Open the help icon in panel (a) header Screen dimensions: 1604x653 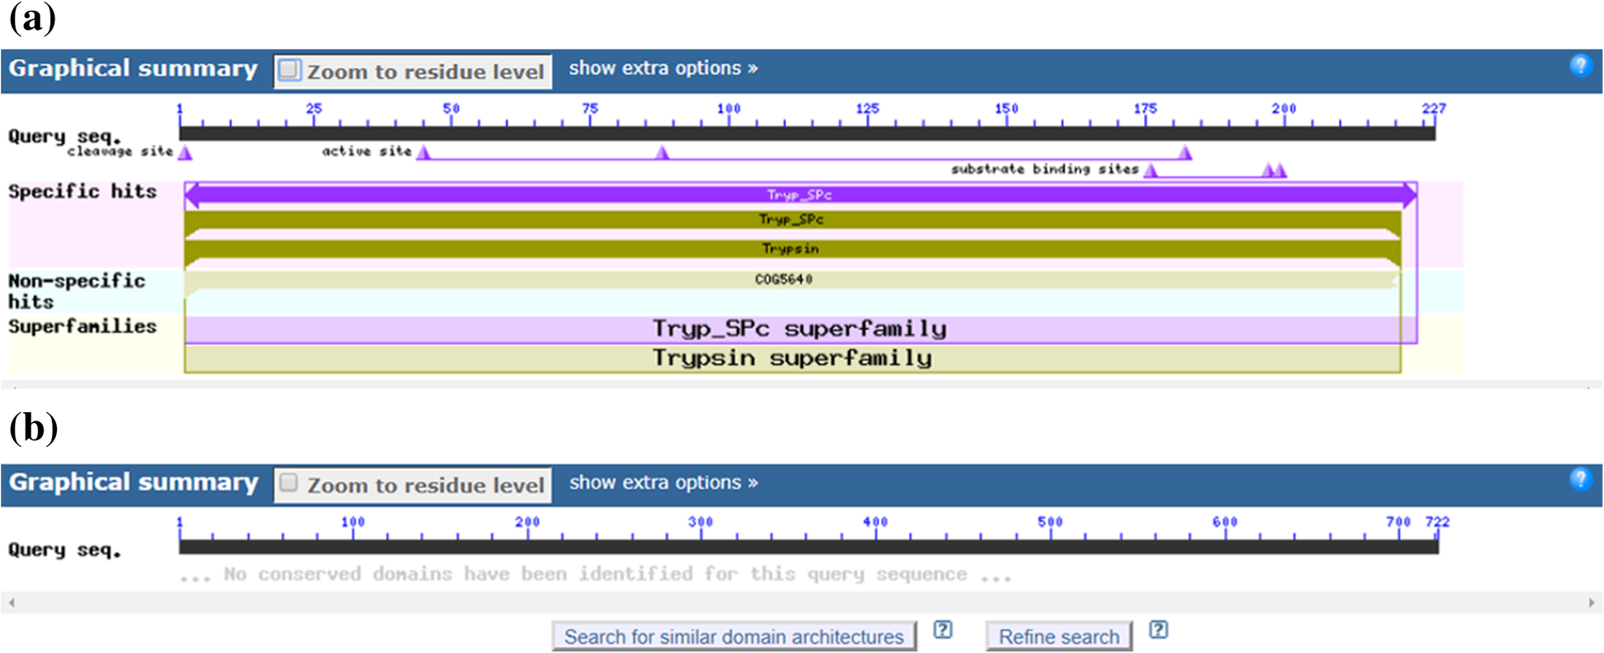[x=1580, y=66]
